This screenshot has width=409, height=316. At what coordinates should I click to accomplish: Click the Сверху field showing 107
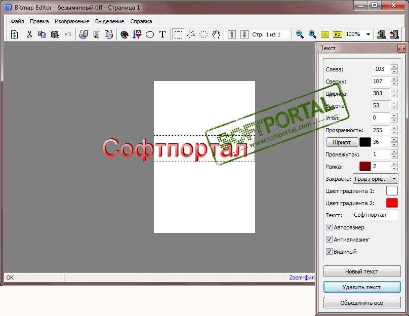tap(381, 81)
